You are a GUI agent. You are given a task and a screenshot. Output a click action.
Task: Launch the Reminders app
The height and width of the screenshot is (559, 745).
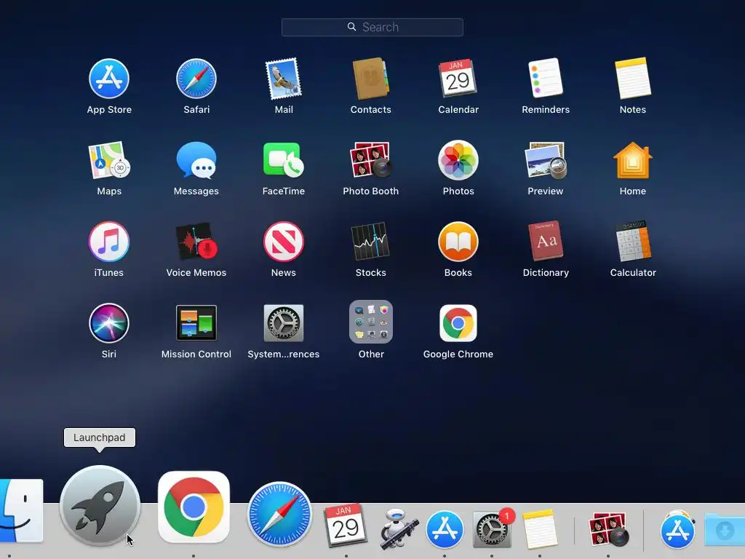click(546, 79)
